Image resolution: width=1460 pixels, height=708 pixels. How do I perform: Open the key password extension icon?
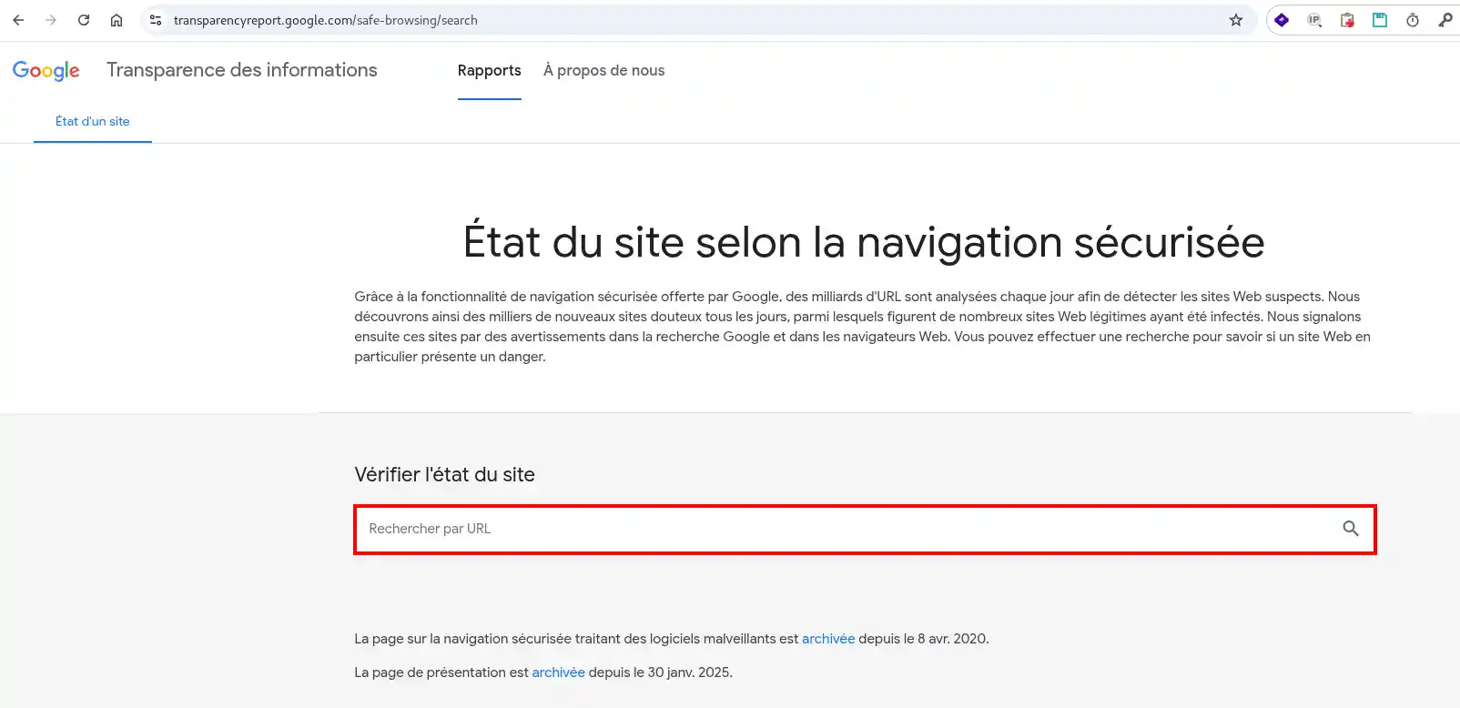1445,20
